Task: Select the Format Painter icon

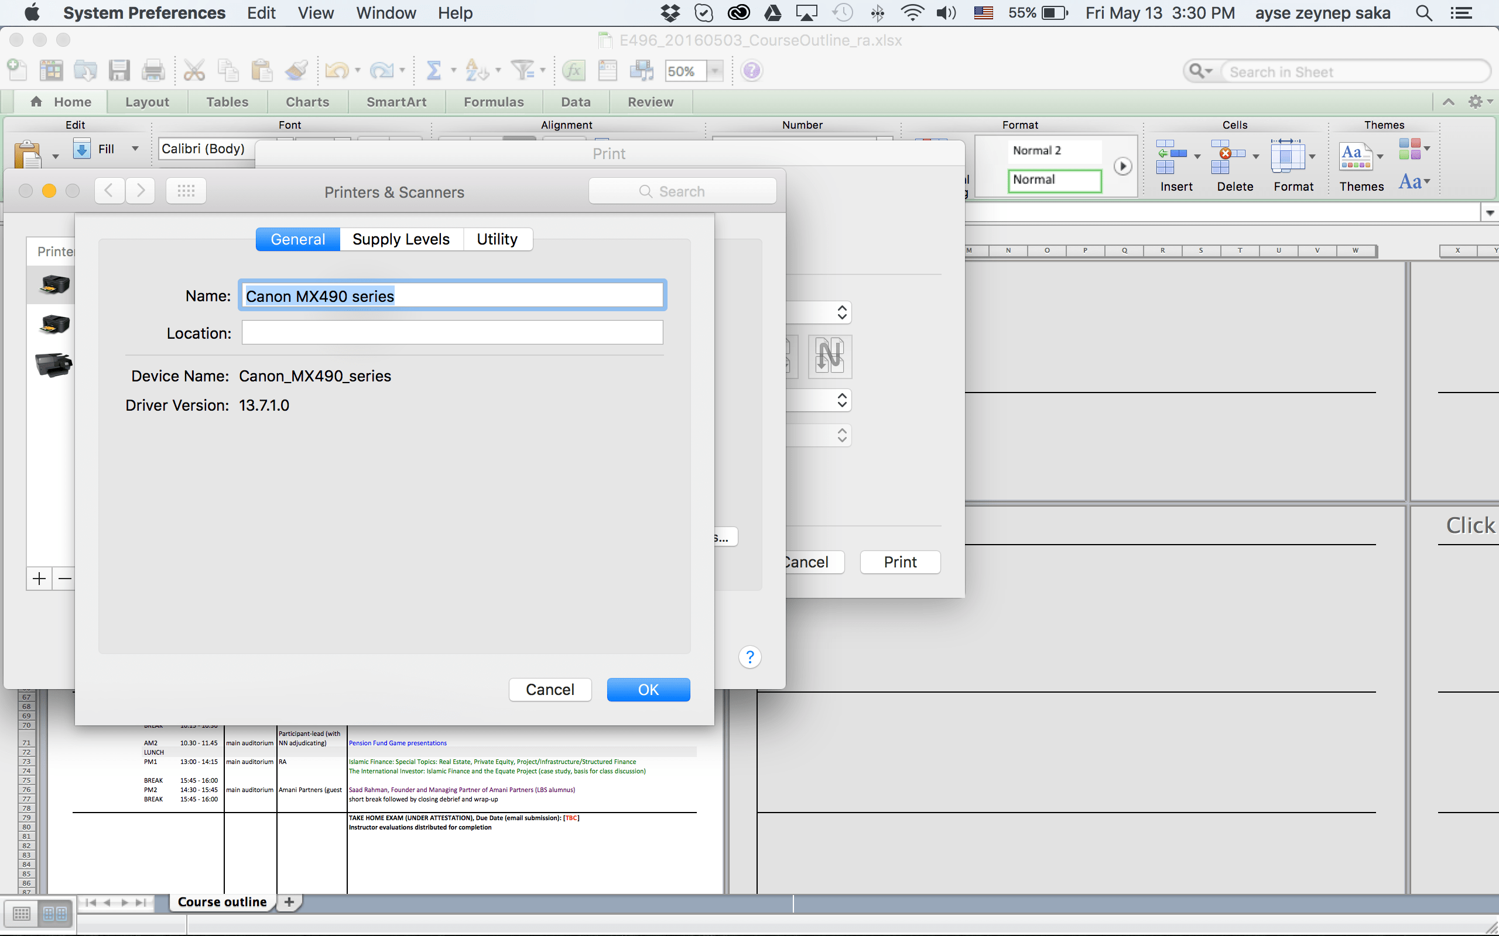Action: (296, 70)
